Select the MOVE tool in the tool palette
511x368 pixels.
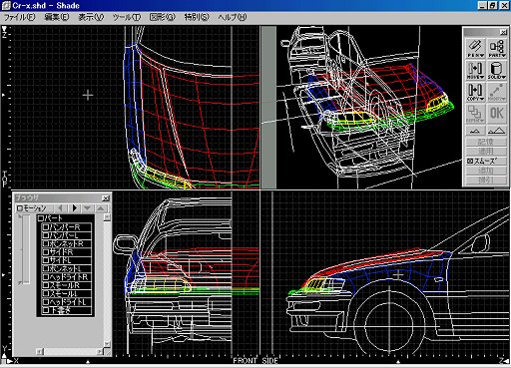tap(475, 71)
